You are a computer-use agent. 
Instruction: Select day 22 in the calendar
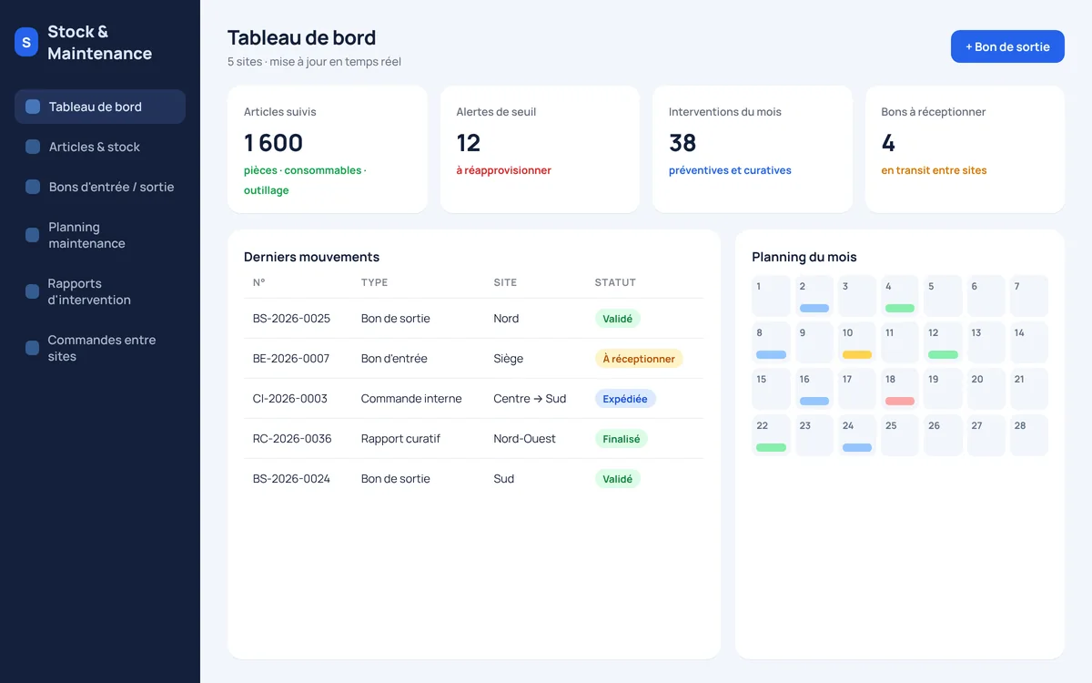[x=772, y=435]
